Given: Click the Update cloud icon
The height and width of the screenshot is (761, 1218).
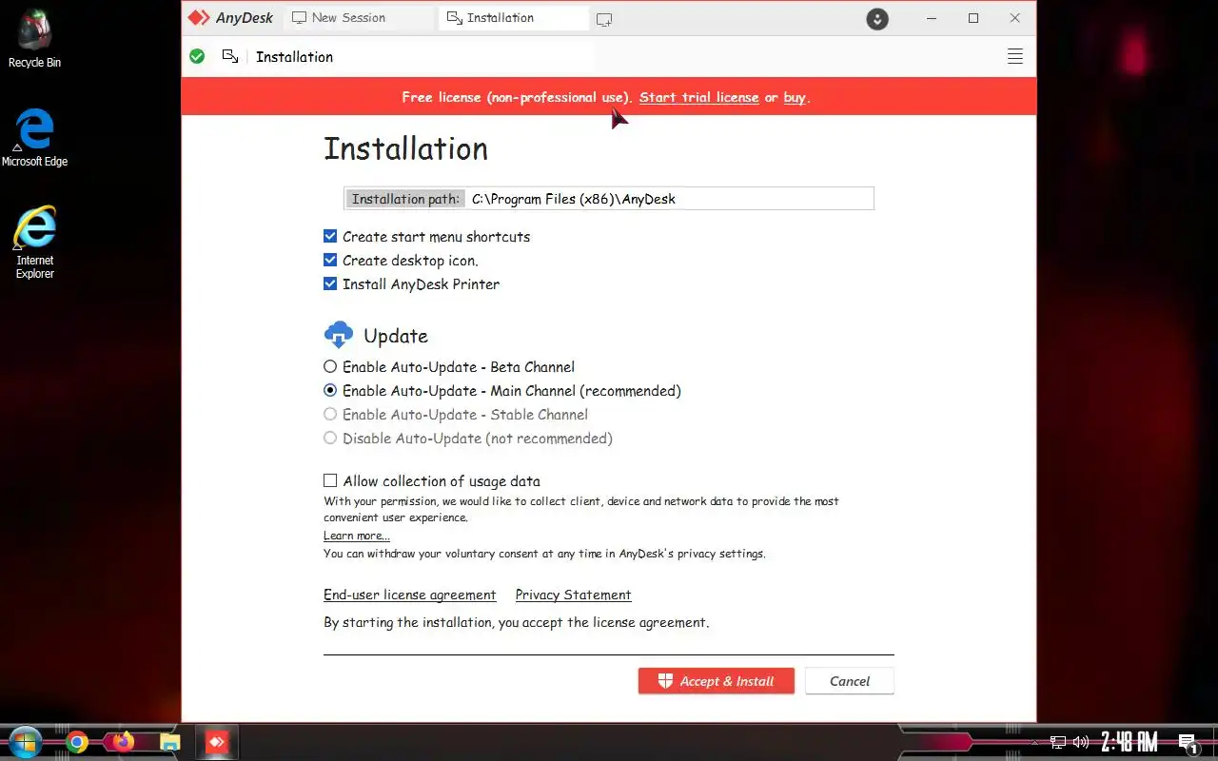Looking at the screenshot, I should click(339, 335).
